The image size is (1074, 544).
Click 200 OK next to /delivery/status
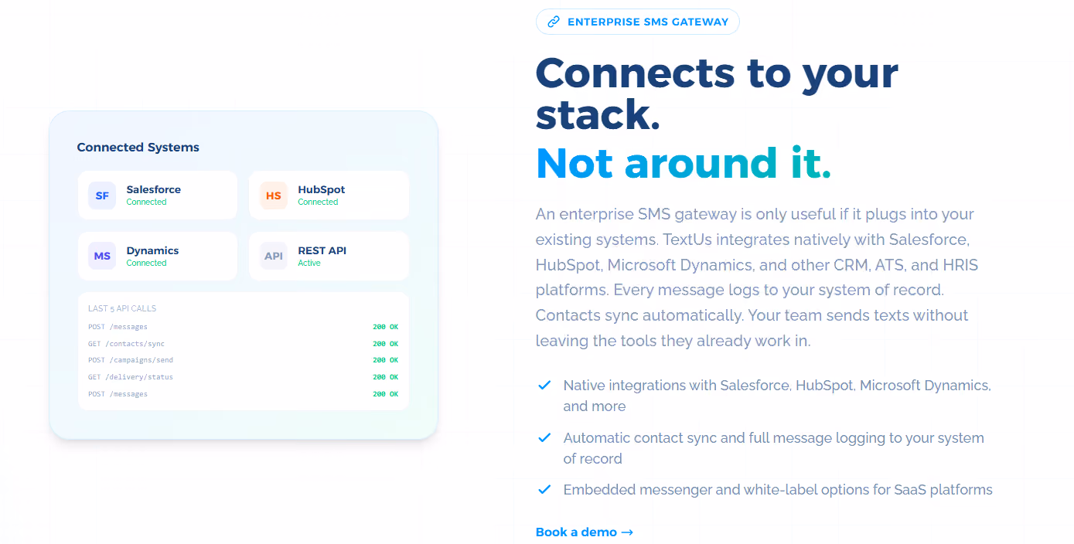coord(385,377)
